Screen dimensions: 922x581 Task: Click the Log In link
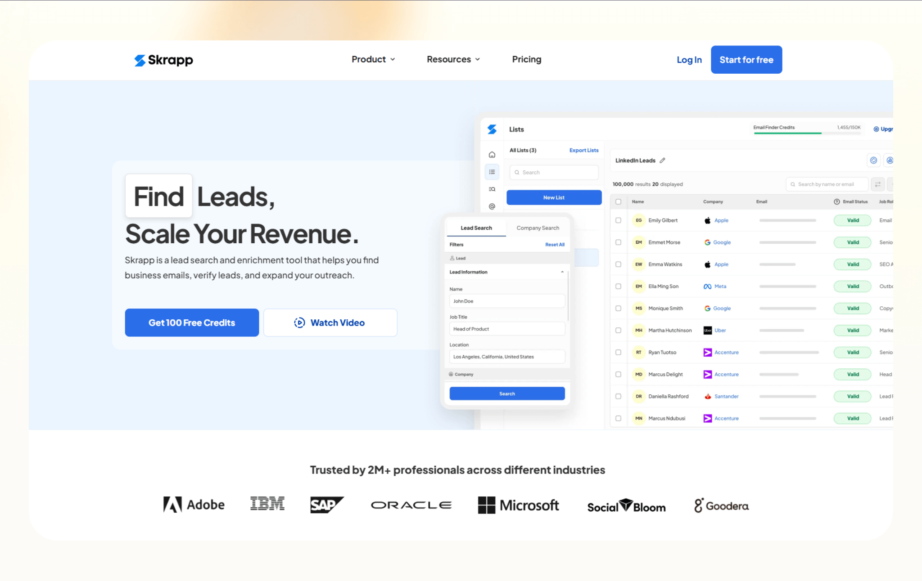(x=689, y=60)
